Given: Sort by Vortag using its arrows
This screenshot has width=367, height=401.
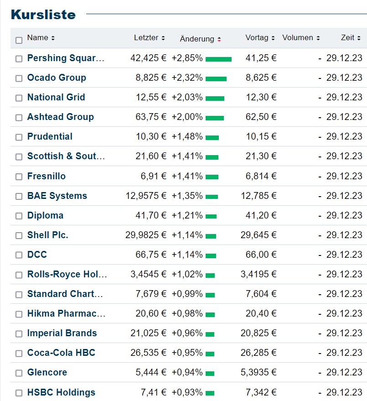Looking at the screenshot, I should [273, 38].
